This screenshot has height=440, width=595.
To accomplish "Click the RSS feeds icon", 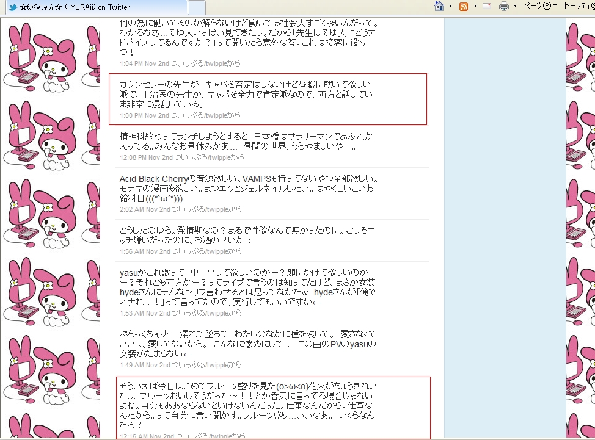I will coord(463,7).
